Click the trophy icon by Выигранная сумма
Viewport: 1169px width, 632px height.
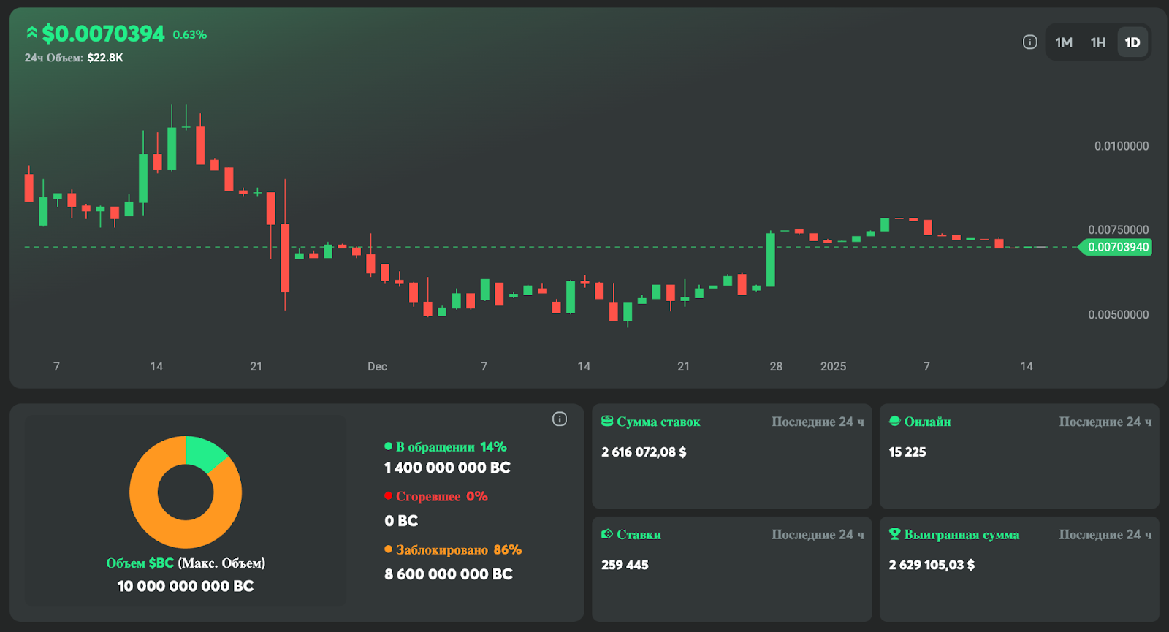tap(895, 534)
